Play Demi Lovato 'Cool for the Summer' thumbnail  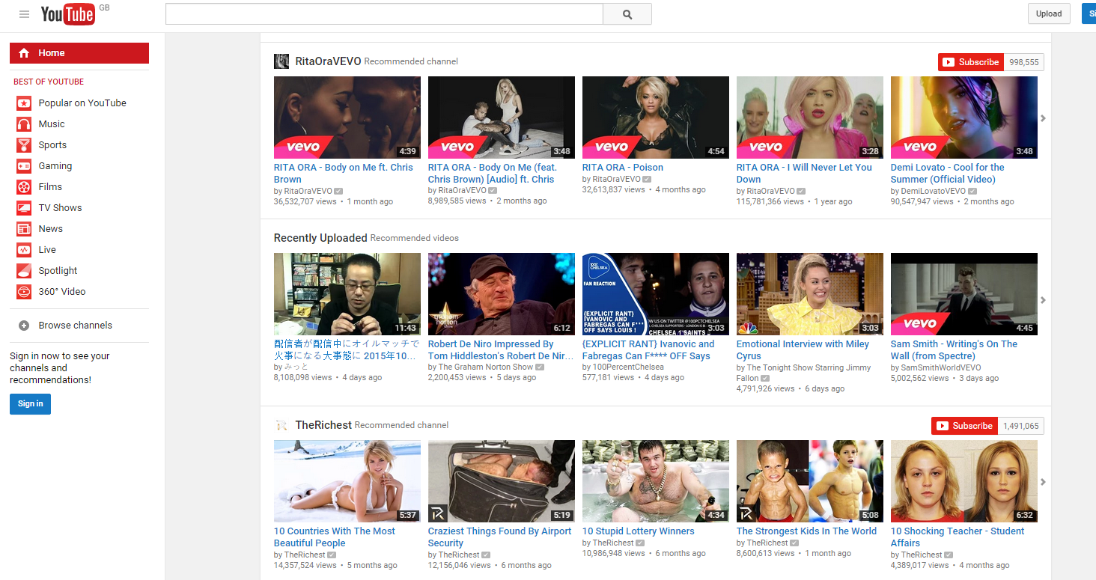(x=964, y=117)
